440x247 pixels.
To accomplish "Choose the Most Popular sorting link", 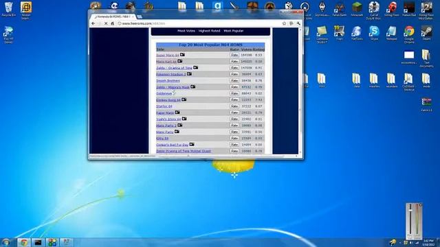I will tap(234, 31).
